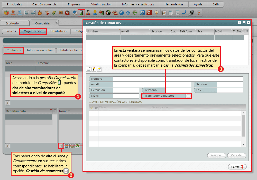Click the flame icon in toolbar
Viewport: 257px width, 180px height.
[40, 13]
